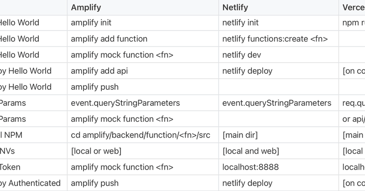
Task: Select the 'amplify init' cell
Action: [x=143, y=23]
